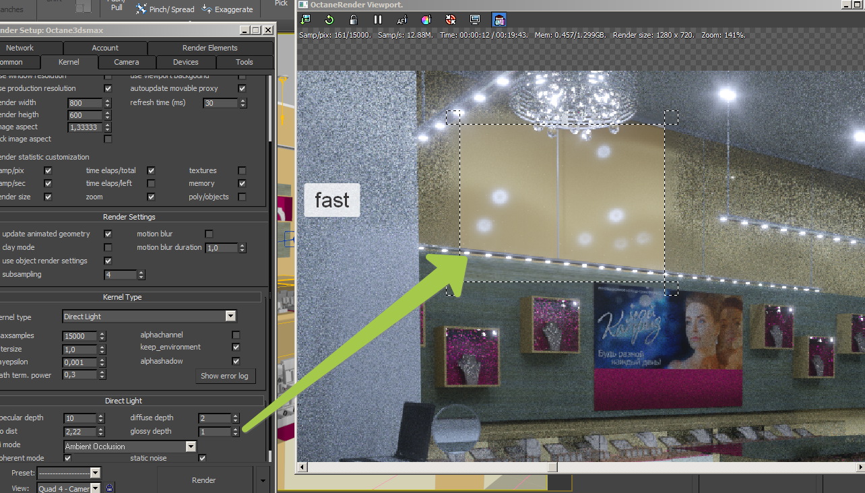Click the render width input field
865x493 pixels.
click(86, 103)
